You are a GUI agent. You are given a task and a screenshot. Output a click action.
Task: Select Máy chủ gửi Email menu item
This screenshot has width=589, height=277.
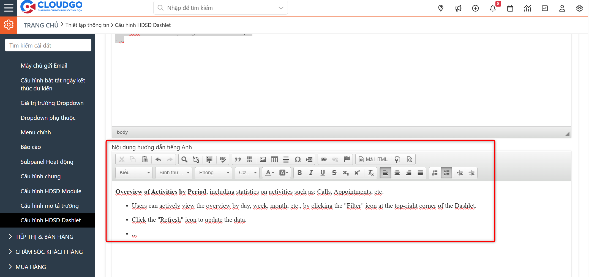pyautogui.click(x=44, y=65)
